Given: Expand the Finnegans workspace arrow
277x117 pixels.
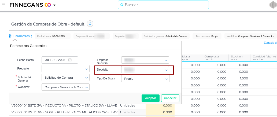Looking at the screenshot, I should [54, 5].
